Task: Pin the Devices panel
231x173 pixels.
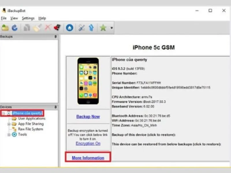Action: (55, 107)
